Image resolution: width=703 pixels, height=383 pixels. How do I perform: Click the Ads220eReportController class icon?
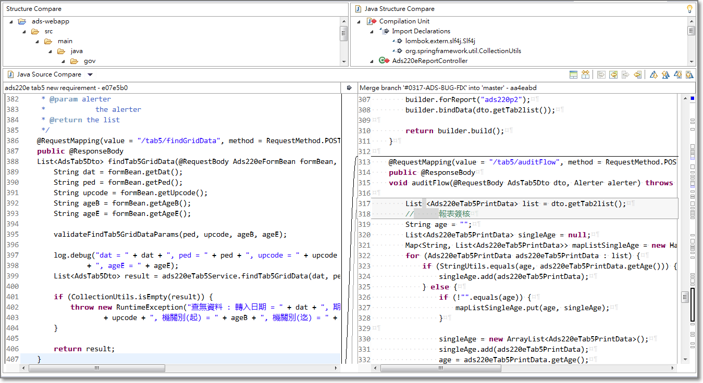[385, 61]
